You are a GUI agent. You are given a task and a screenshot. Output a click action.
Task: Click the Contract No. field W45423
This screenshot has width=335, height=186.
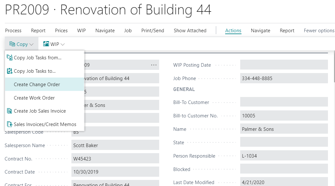115,159
